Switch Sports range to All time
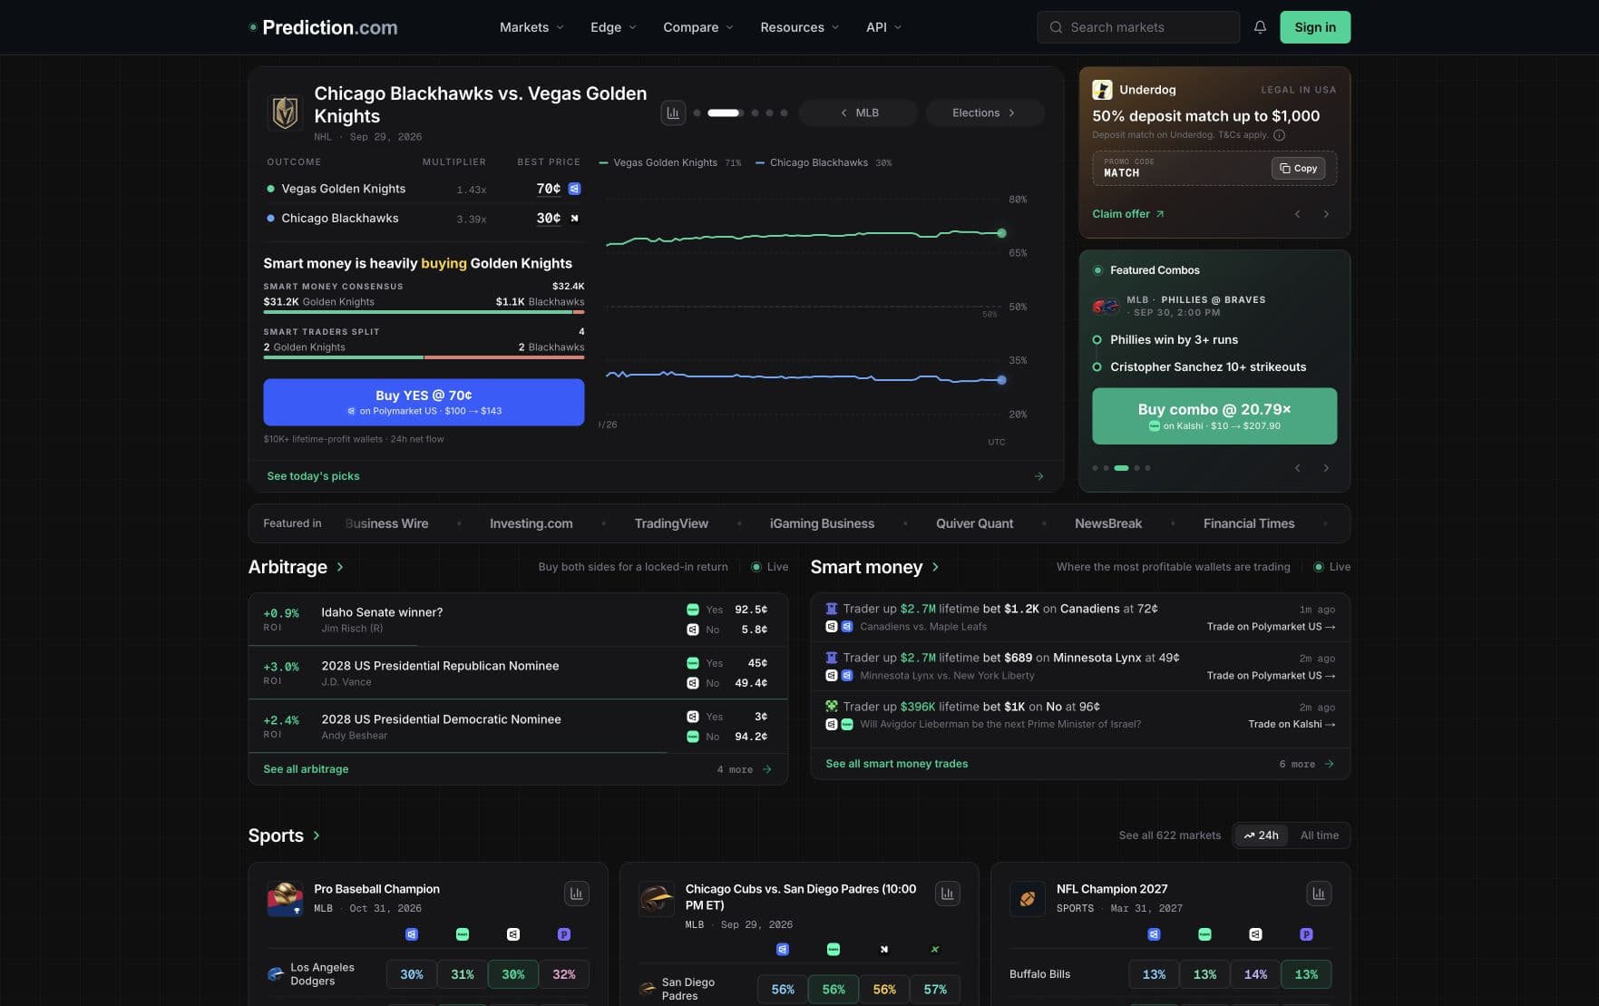 point(1319,835)
